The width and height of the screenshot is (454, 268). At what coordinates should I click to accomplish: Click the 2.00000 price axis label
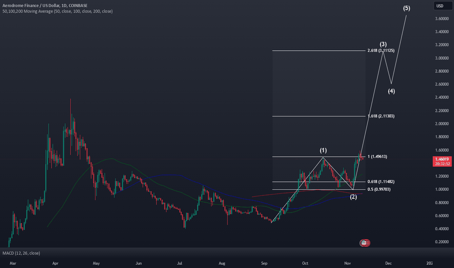pos(442,124)
